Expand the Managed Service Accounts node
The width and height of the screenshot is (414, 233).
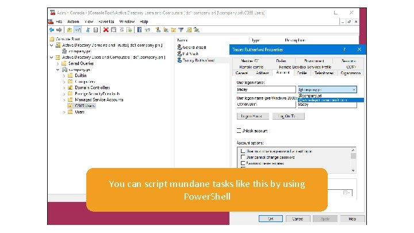pos(64,100)
